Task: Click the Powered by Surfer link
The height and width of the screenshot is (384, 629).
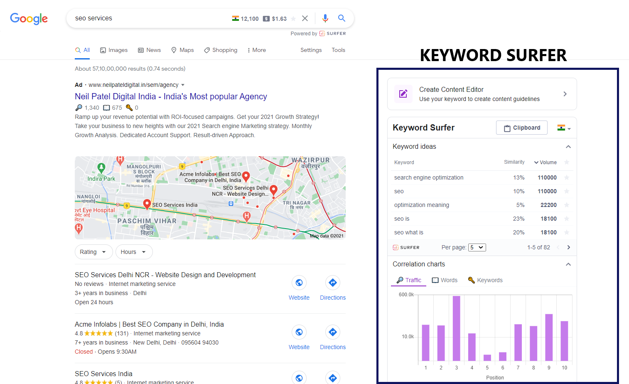Action: pyautogui.click(x=318, y=34)
